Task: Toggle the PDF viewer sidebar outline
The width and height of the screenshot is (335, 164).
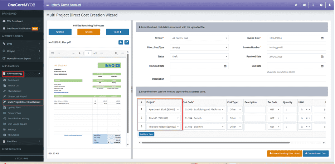Action: click(x=53, y=53)
